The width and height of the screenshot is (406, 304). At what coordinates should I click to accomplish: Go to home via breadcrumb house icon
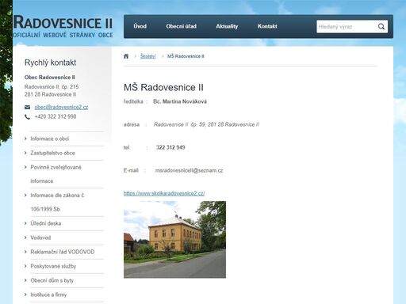pyautogui.click(x=126, y=56)
